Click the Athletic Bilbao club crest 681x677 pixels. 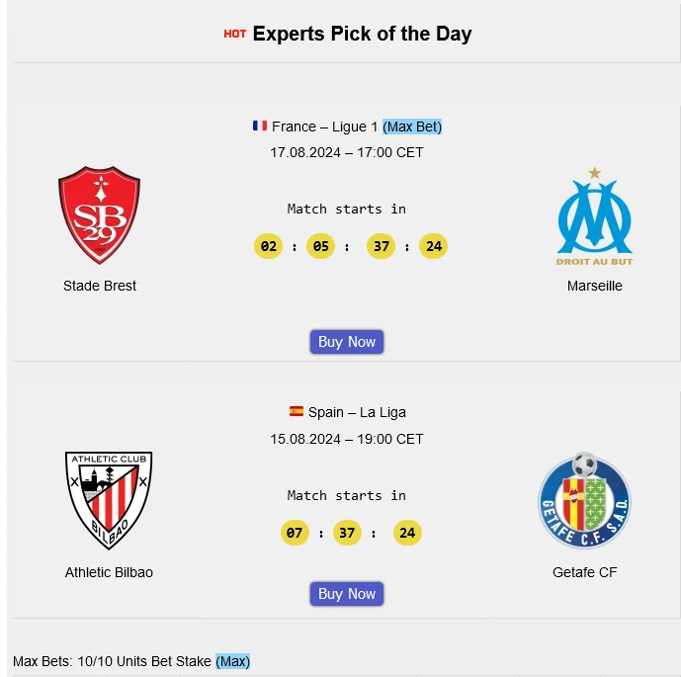(109, 501)
